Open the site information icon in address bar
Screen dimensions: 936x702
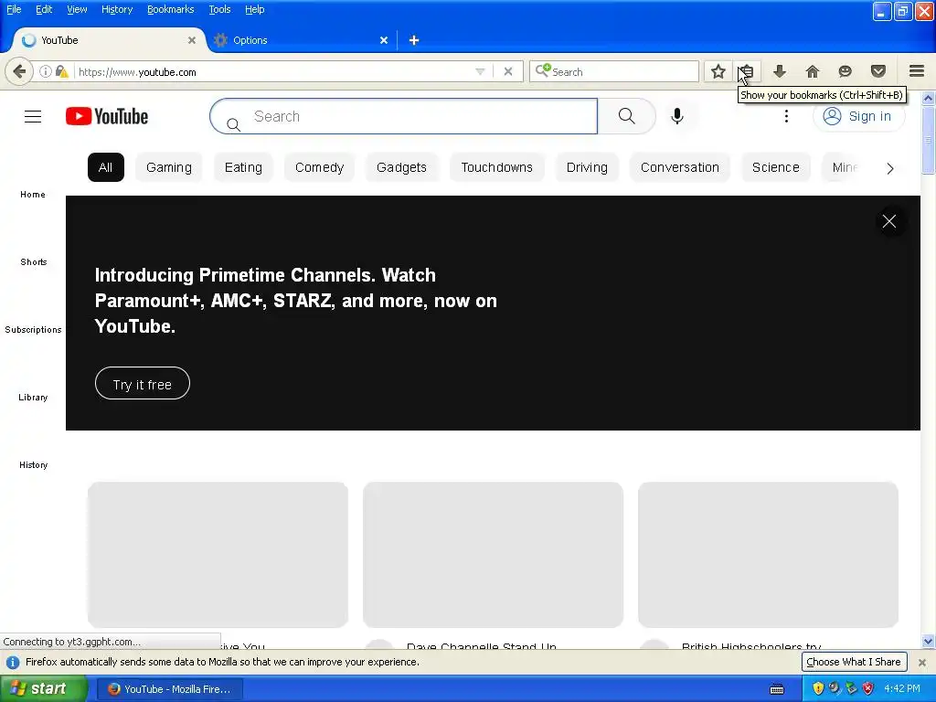(46, 71)
